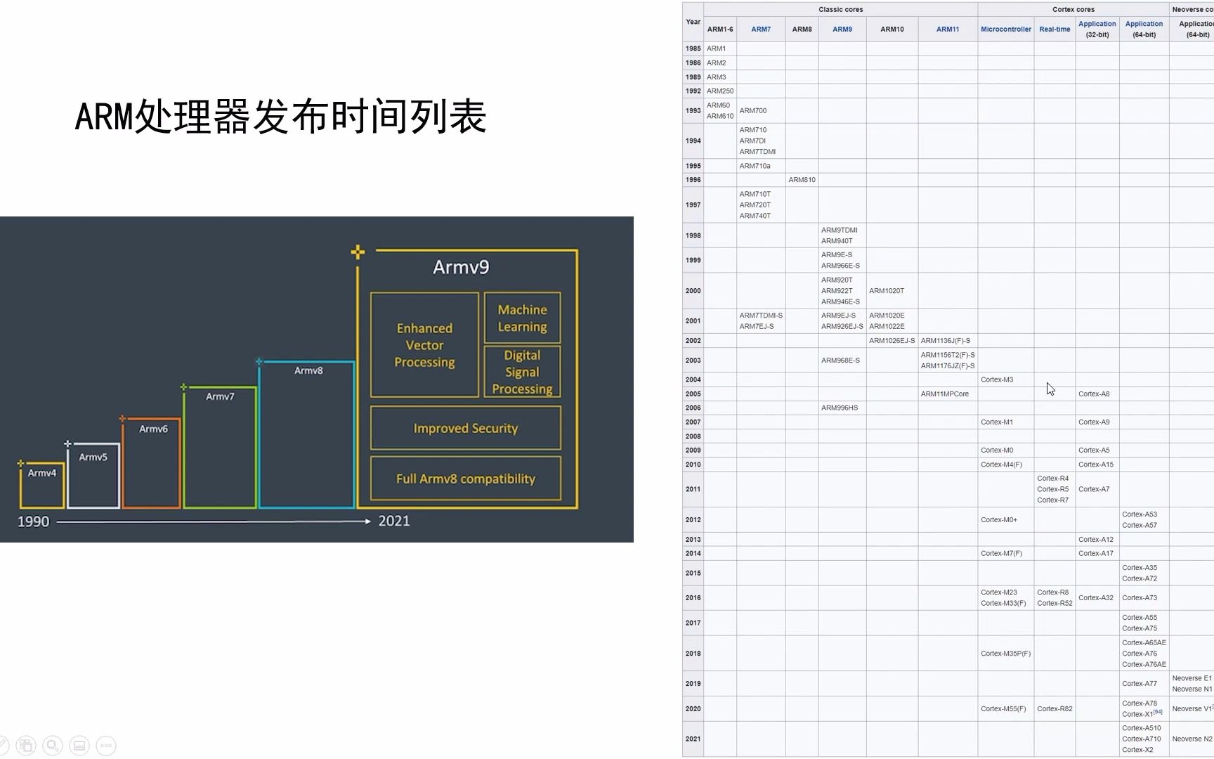Click the Cortex-R5 entry in the 2011 row

1052,489
